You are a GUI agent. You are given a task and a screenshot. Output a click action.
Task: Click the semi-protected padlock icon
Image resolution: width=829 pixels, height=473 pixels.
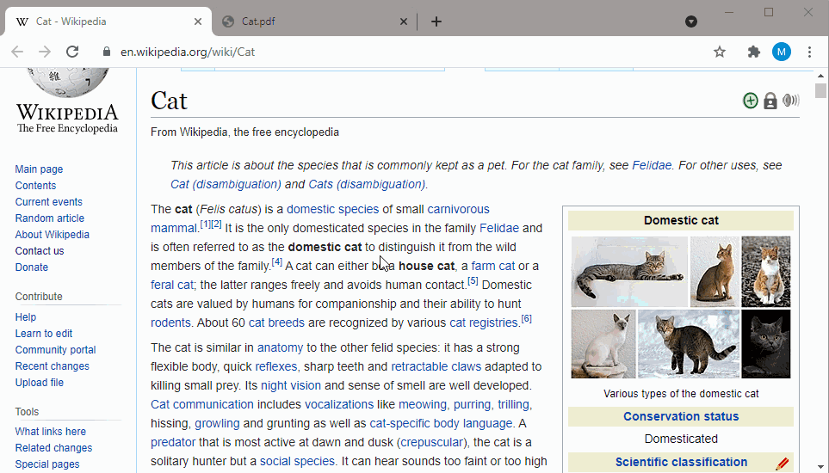770,101
